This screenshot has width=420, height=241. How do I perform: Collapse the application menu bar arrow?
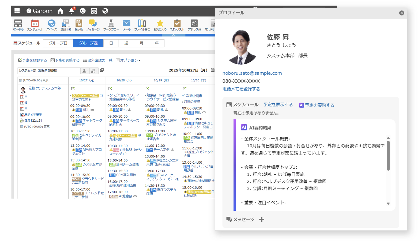173,35
